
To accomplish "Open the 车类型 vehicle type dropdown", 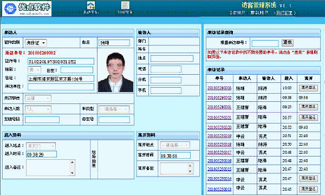I will pos(114,109).
